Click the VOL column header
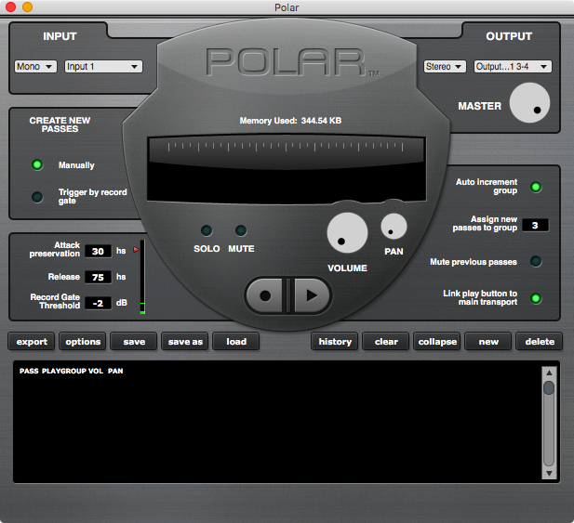The width and height of the screenshot is (574, 523). (96, 371)
